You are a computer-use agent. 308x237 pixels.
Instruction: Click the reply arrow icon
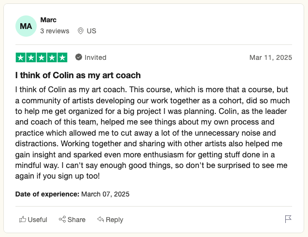point(100,219)
